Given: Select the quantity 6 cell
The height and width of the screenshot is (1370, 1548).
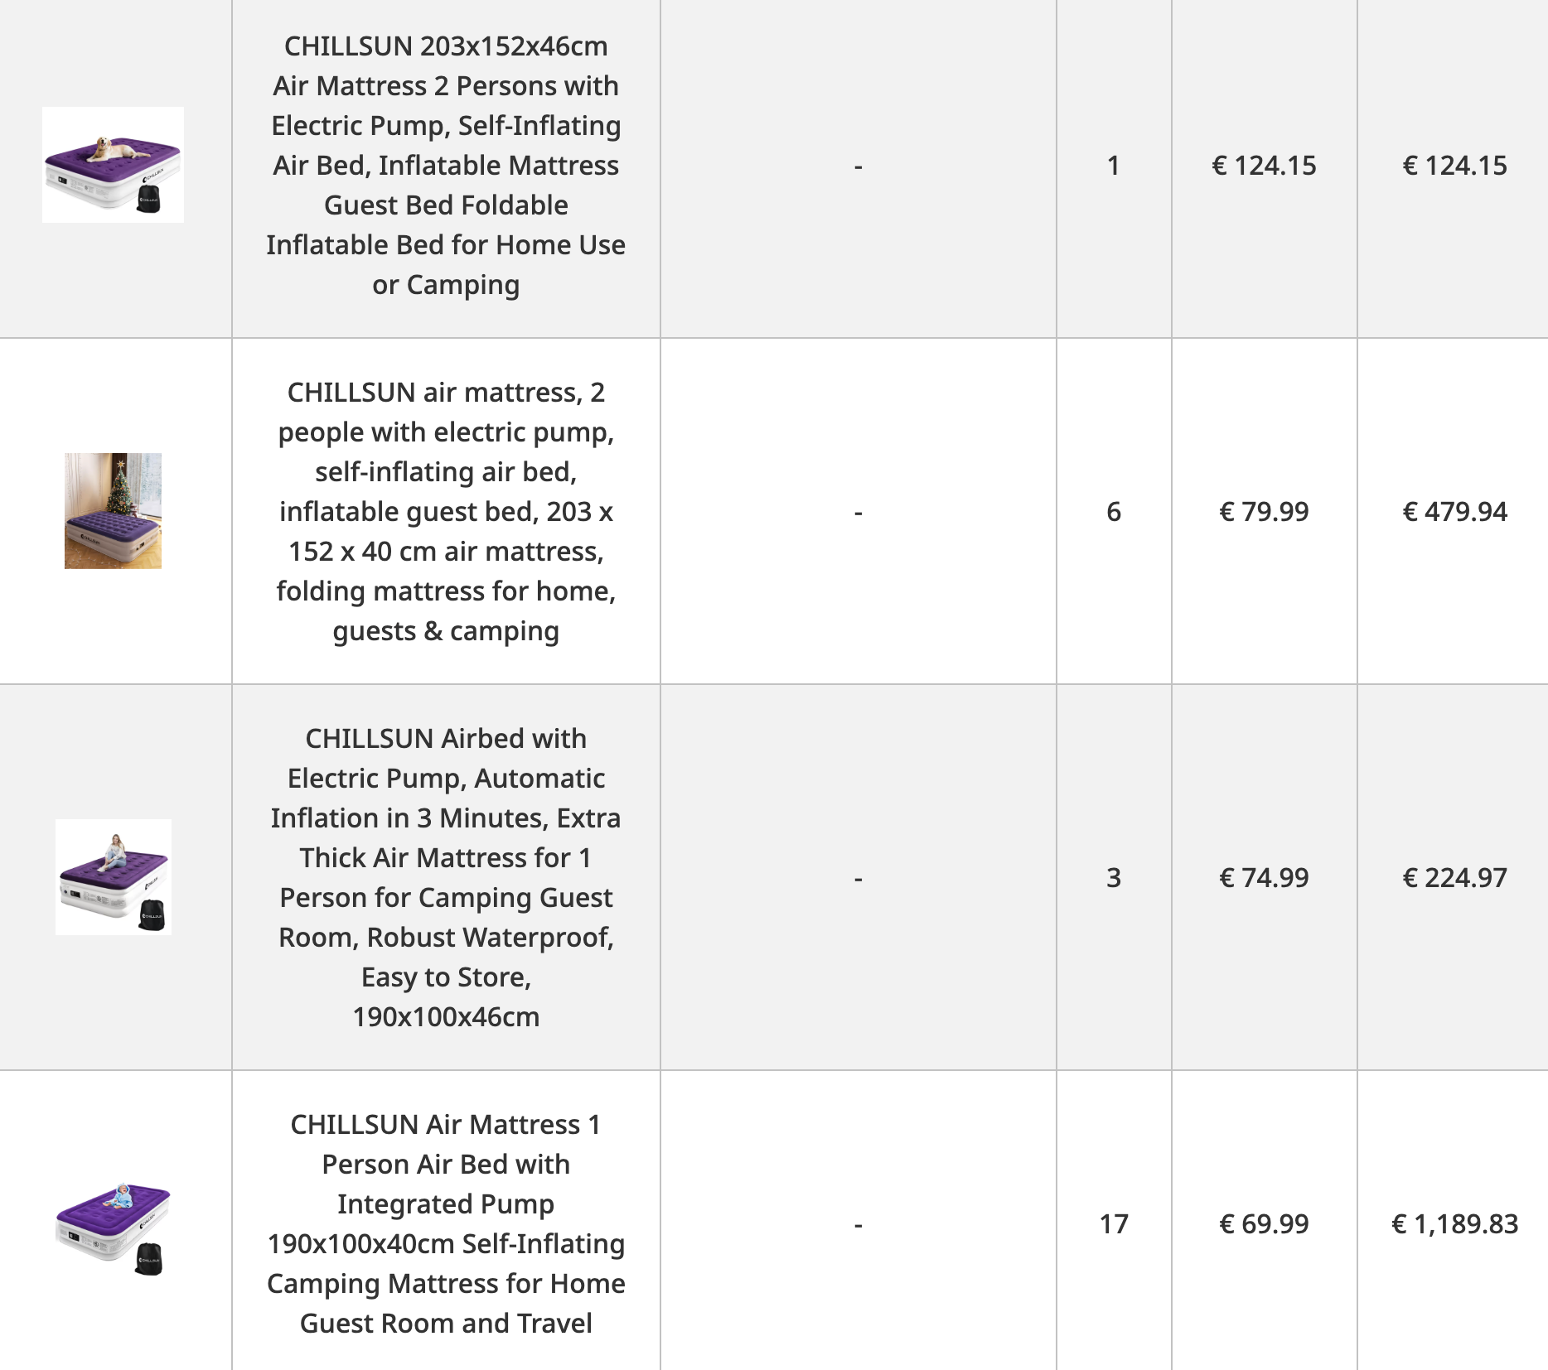Looking at the screenshot, I should tap(1114, 512).
